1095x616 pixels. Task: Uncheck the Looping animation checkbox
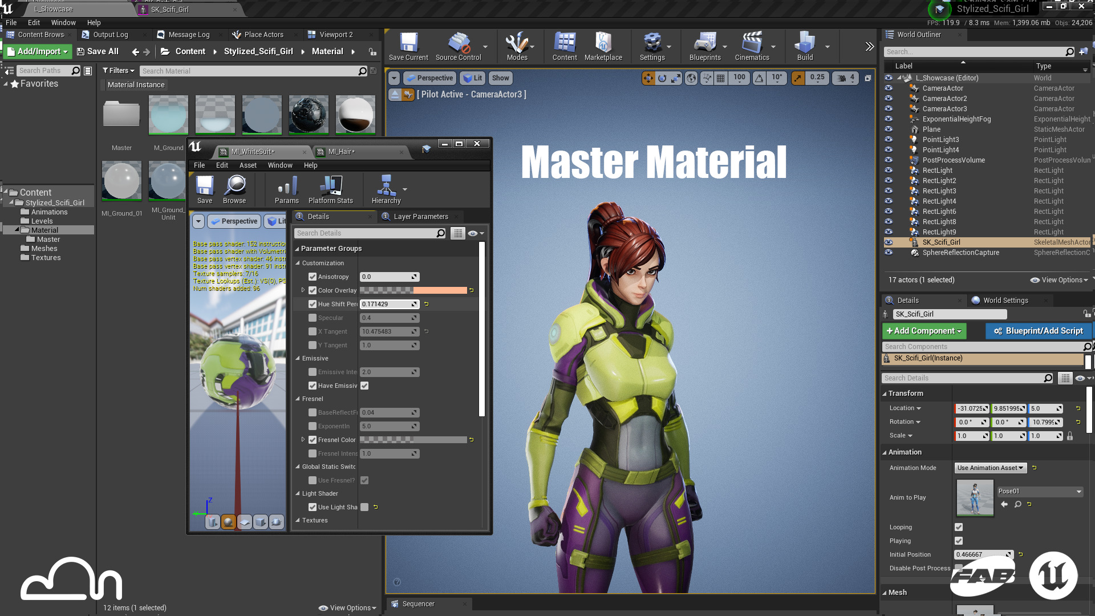pyautogui.click(x=959, y=527)
